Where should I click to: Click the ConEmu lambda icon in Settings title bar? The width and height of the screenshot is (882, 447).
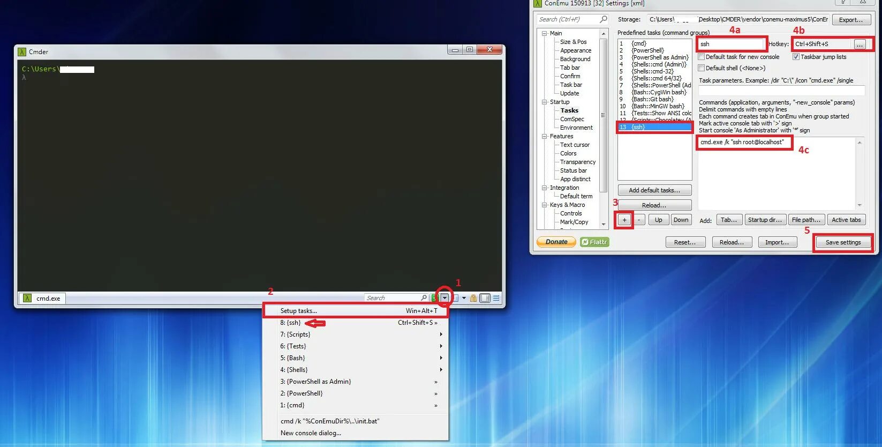pyautogui.click(x=538, y=3)
